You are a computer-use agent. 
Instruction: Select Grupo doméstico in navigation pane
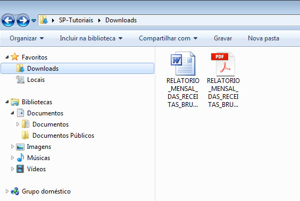tap(46, 191)
